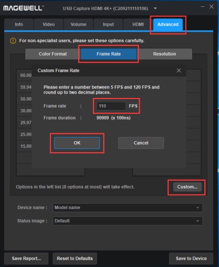This screenshot has width=219, height=267.
Task: Select the HDMI tab
Action: click(138, 24)
